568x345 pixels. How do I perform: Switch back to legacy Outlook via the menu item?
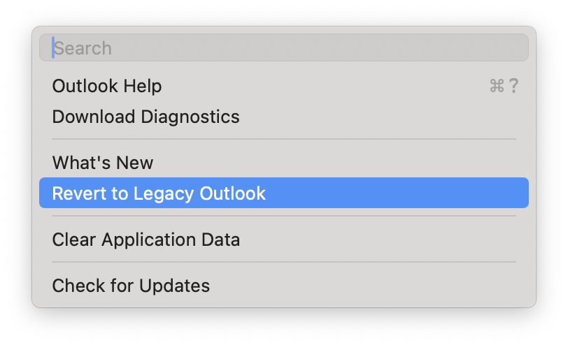point(283,193)
